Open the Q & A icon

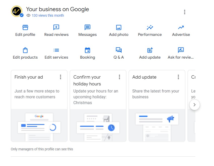(119, 50)
